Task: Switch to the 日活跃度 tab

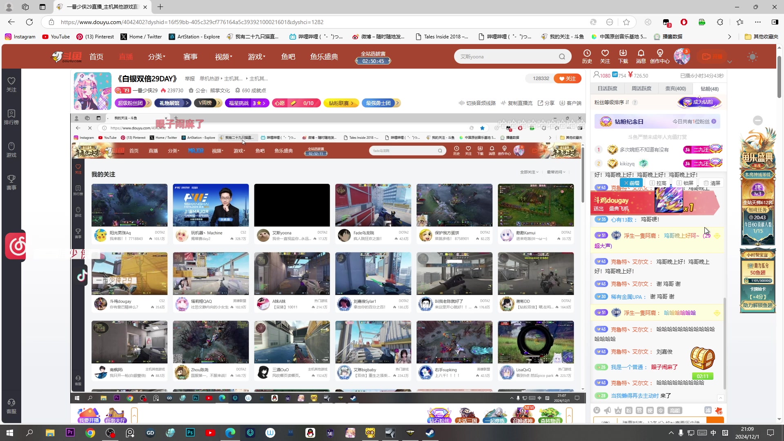Action: [607, 89]
